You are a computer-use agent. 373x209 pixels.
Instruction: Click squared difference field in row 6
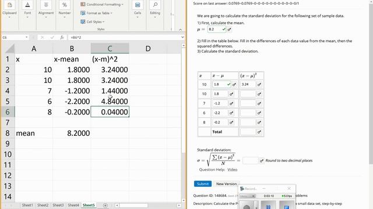248,113
